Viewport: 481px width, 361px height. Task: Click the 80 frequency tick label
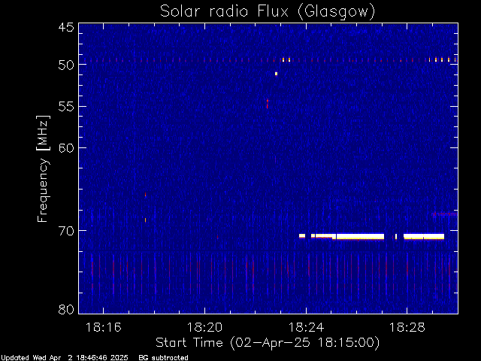coord(66,309)
